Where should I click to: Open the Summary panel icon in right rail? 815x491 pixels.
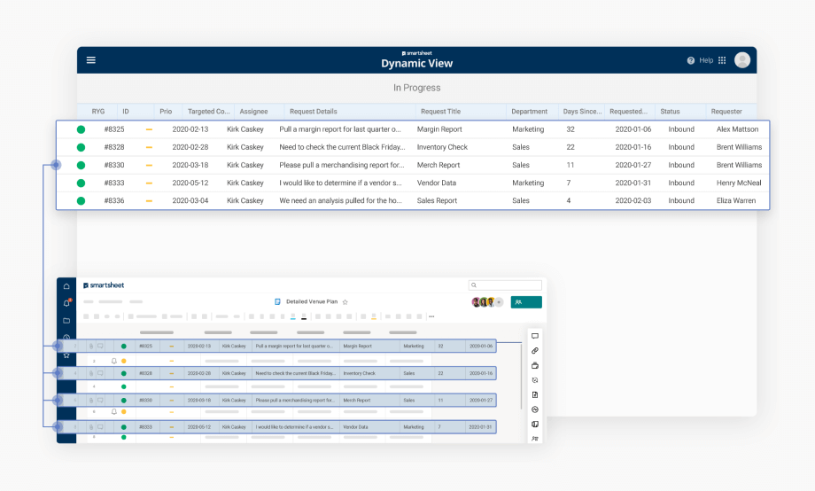(x=535, y=424)
